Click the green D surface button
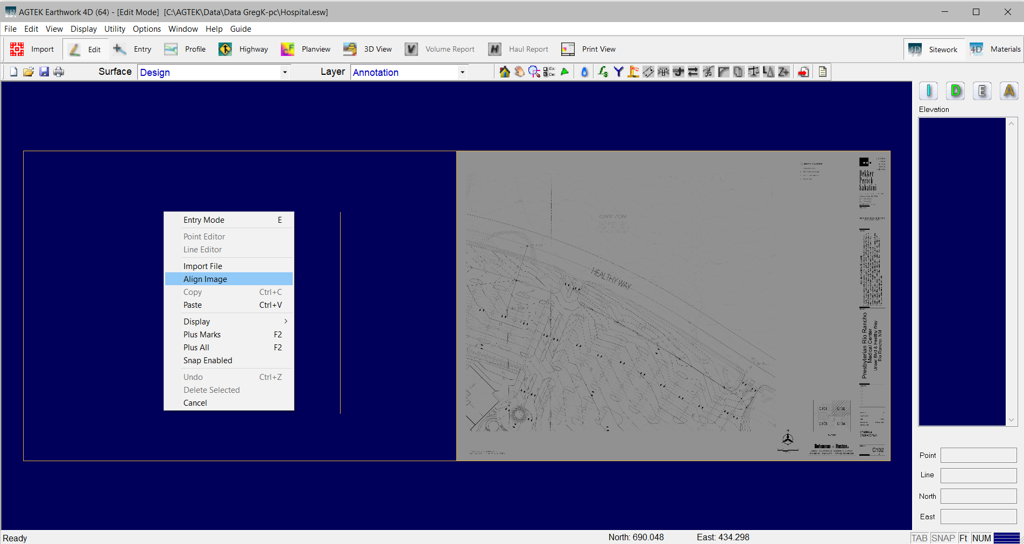Image resolution: width=1024 pixels, height=544 pixels. pos(956,91)
